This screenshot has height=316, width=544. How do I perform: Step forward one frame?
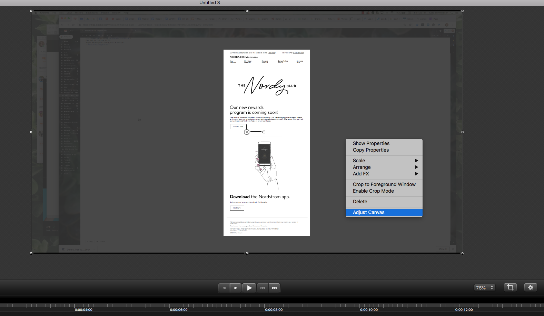(236, 288)
